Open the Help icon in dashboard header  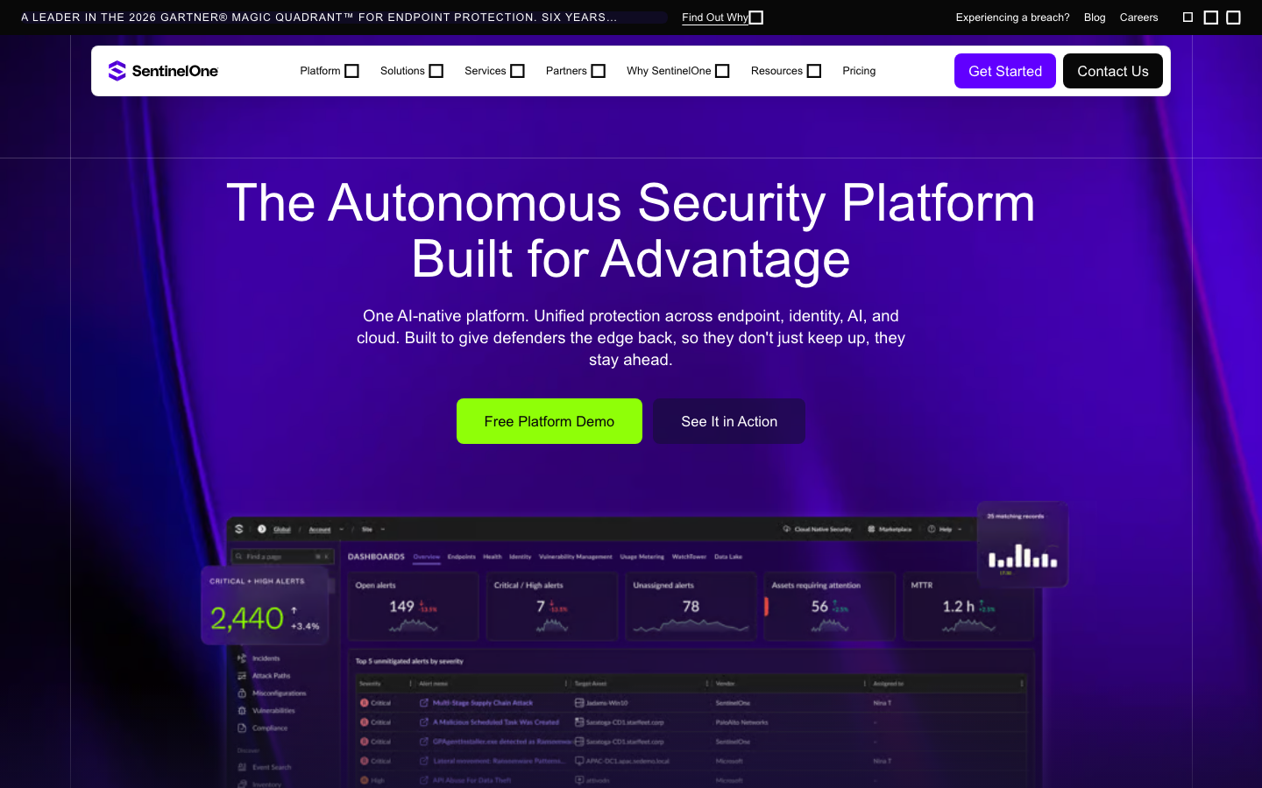click(x=932, y=530)
